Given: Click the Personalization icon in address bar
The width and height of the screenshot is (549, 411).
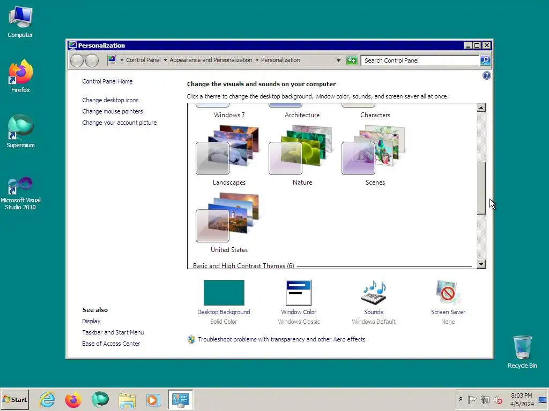Looking at the screenshot, I should click(112, 60).
